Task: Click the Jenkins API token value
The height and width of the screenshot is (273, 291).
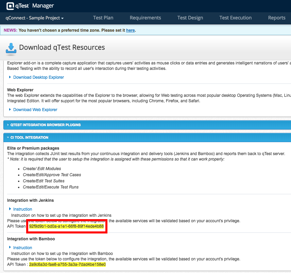Action: coord(66,226)
